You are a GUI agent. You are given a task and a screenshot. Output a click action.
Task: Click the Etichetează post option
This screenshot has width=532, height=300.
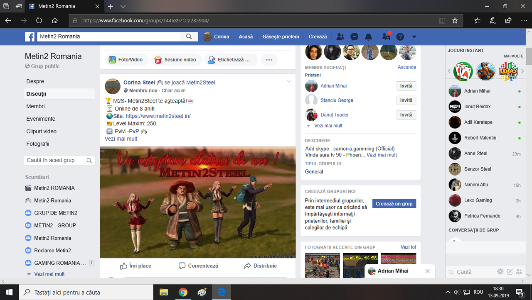(230, 60)
